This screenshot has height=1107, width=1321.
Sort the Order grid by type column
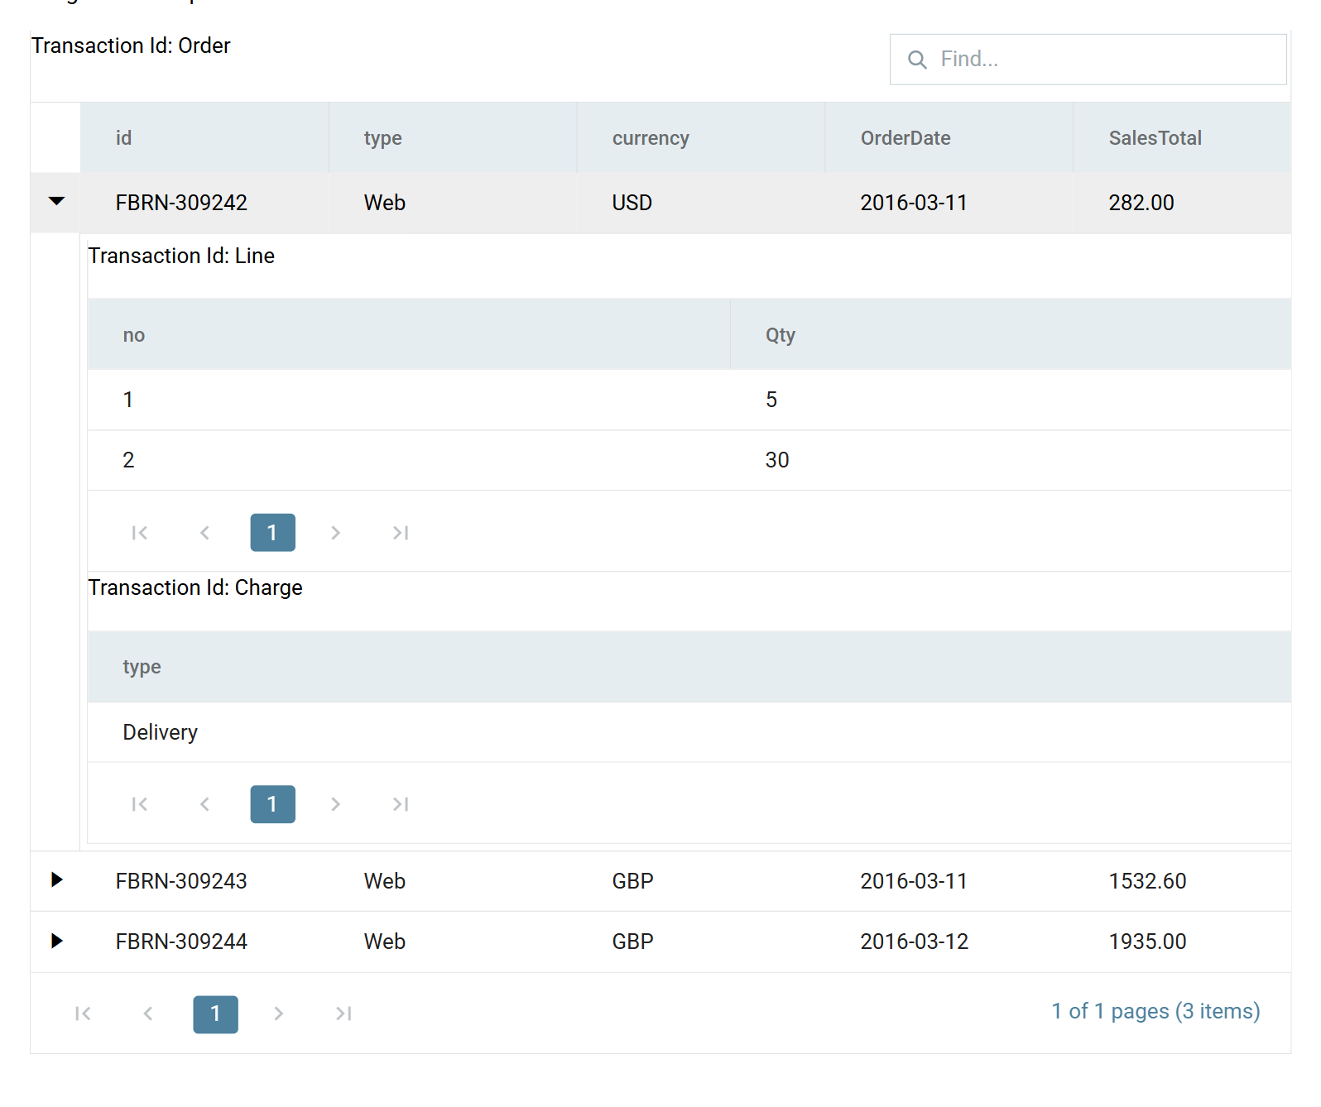pos(453,138)
